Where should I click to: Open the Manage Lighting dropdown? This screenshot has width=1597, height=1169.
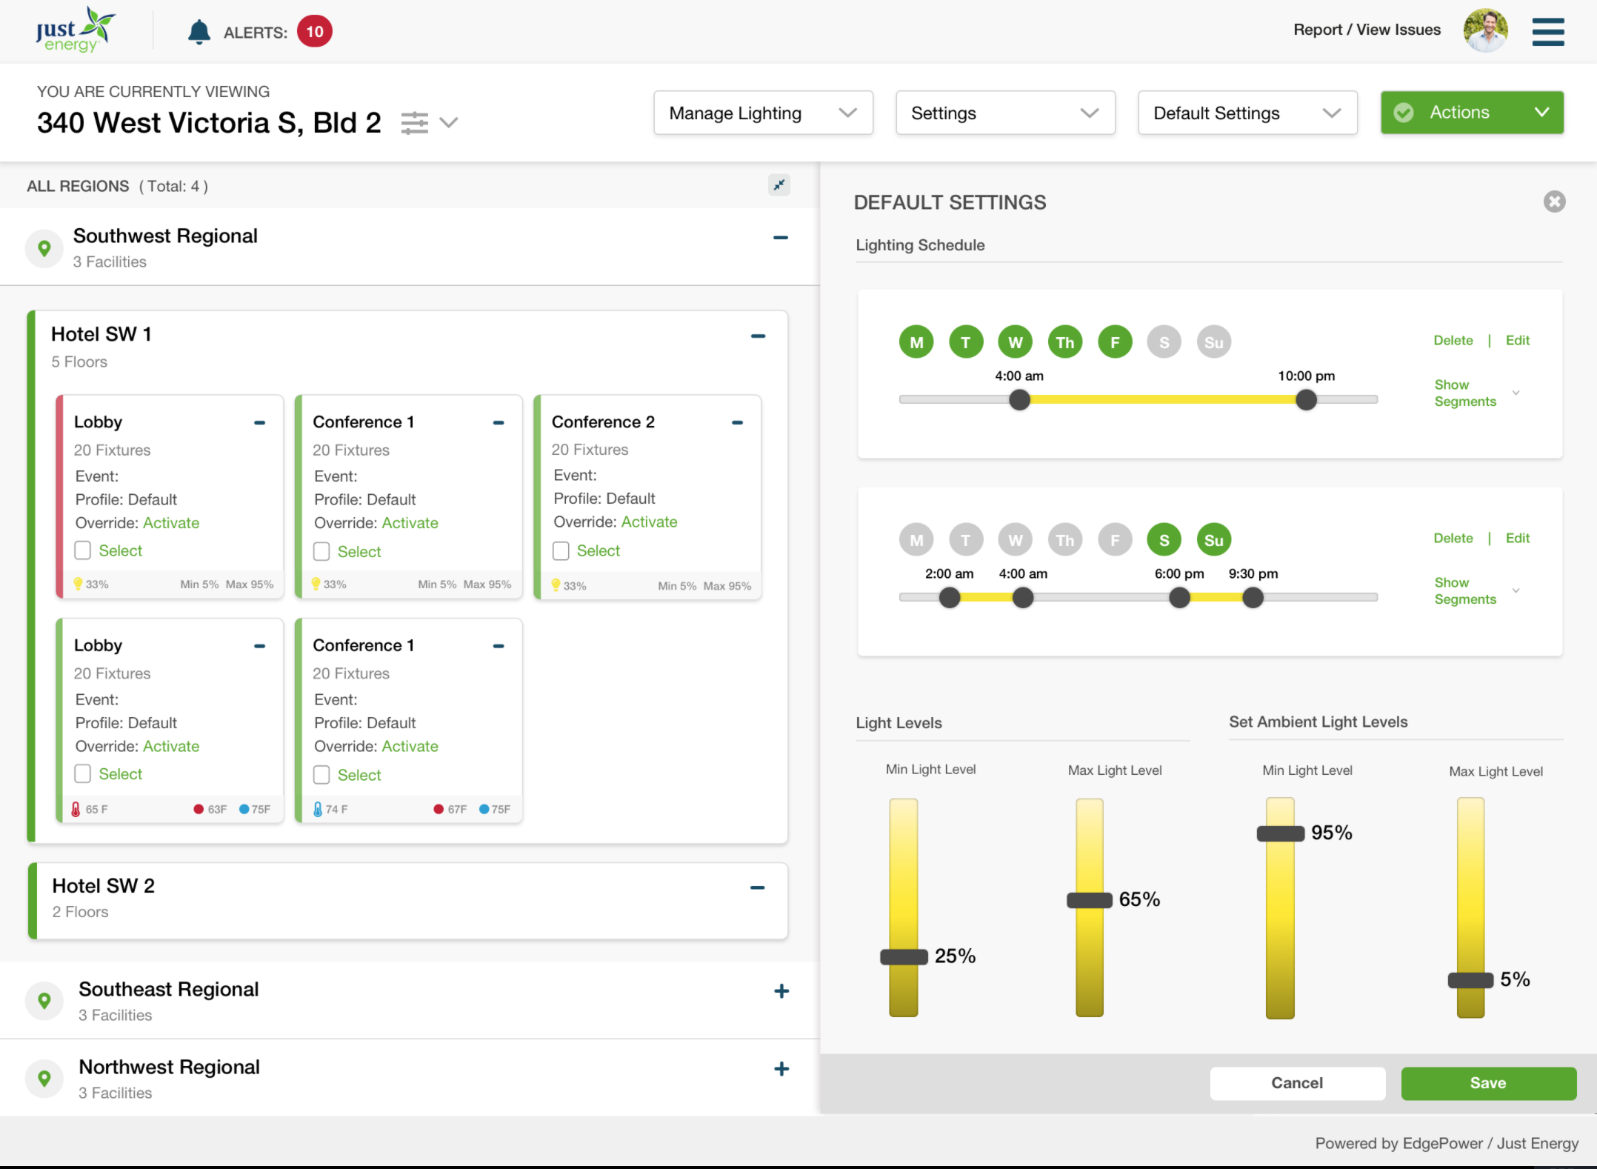(763, 113)
